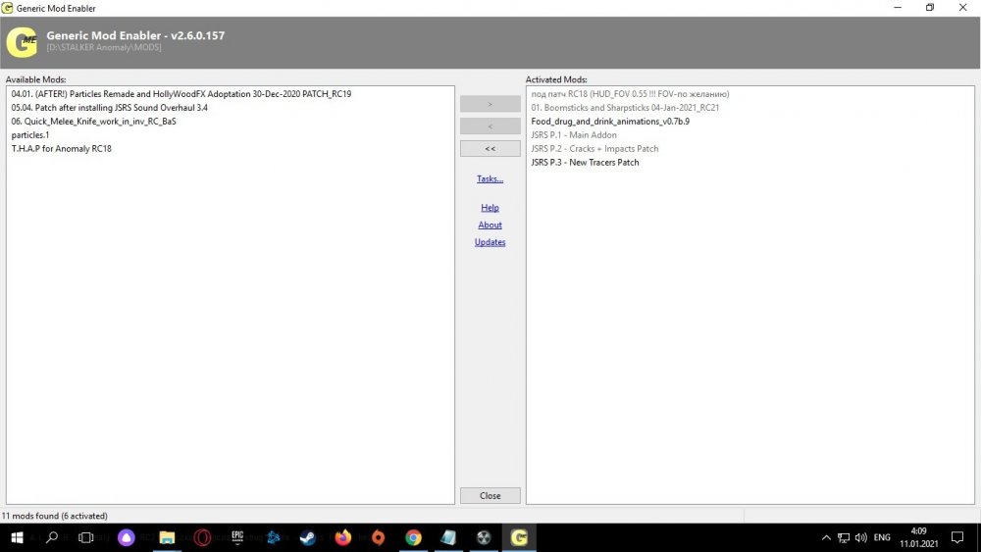Click the disable all '<<' button
Screen dimensions: 981x552
(490, 149)
